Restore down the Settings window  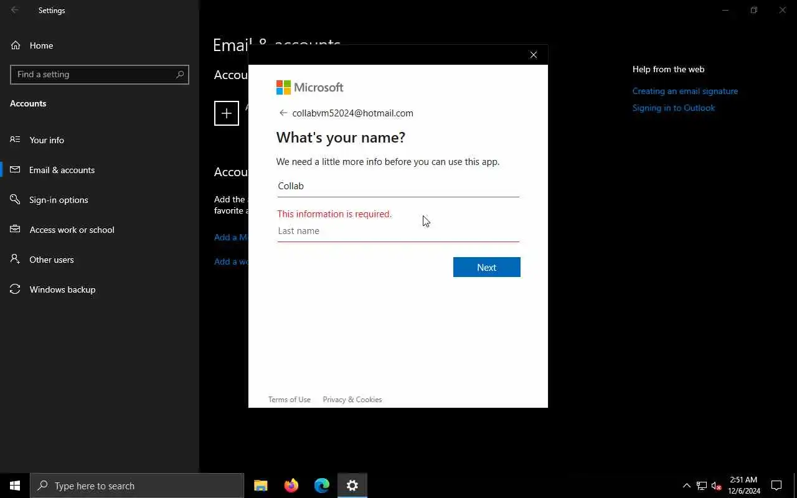point(754,10)
